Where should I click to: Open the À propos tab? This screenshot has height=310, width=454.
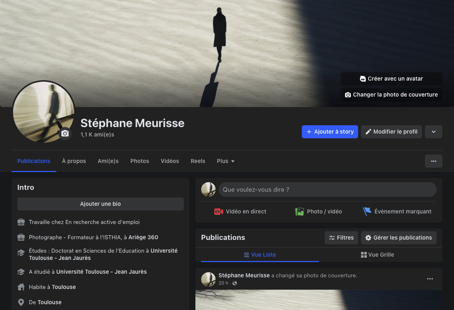pyautogui.click(x=74, y=161)
